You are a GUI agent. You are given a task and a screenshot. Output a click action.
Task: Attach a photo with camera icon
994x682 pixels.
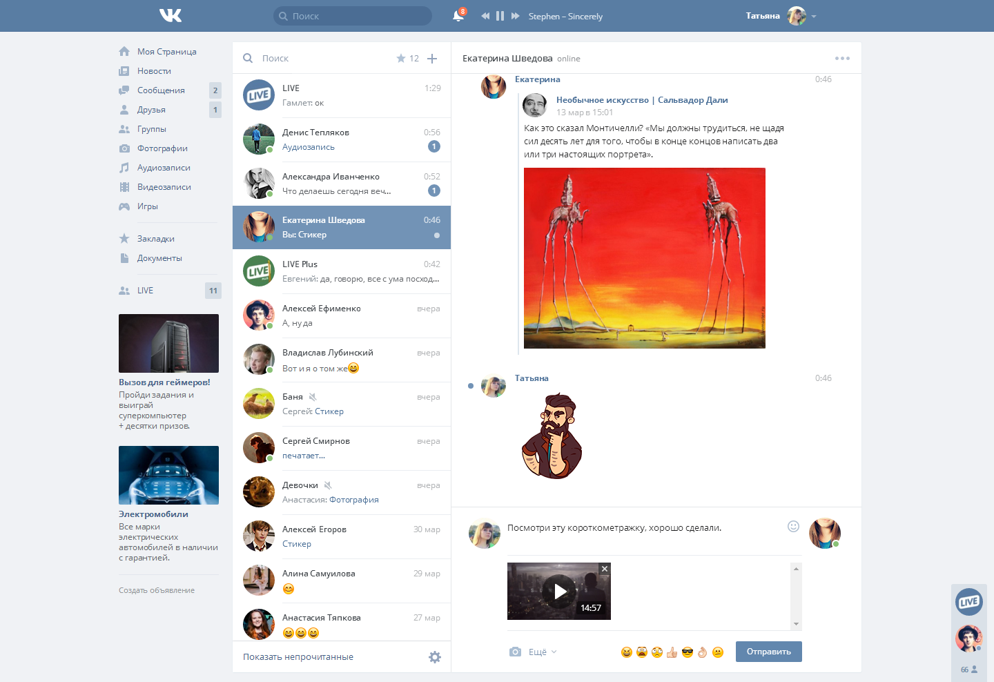(x=515, y=652)
